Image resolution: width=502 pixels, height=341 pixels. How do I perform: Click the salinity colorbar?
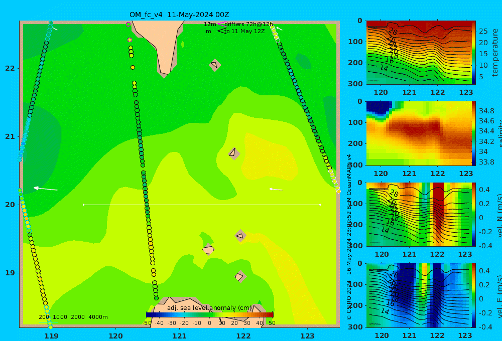tap(473, 133)
